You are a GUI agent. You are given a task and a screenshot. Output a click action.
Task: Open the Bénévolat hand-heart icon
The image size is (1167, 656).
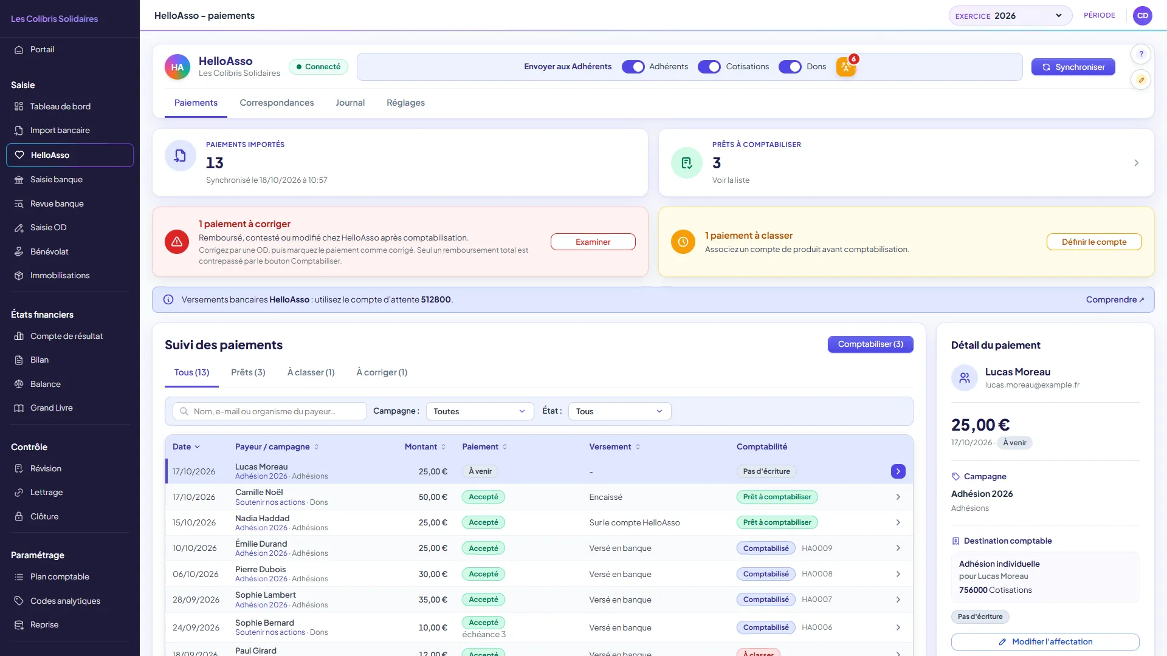coord(19,251)
